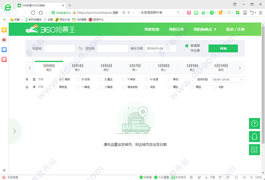This screenshot has height=180, width=265.
Task: Open 我要抢票 in the header
Action: point(152,29)
